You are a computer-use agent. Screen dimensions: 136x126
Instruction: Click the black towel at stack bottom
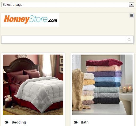coord(106,101)
